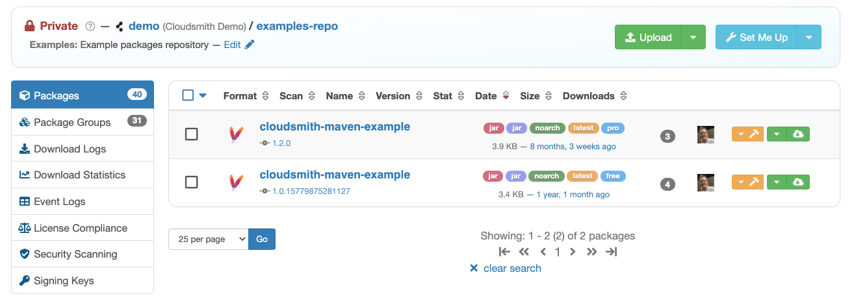Click the Private lock icon

coord(29,26)
